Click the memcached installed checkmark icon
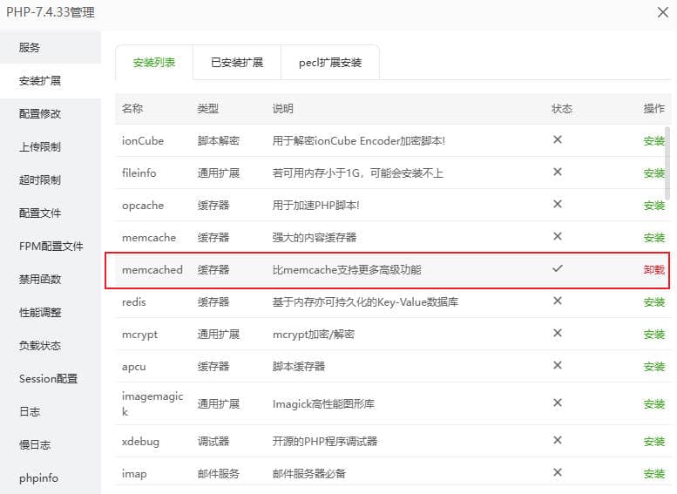Viewport: 677px width, 494px height. point(558,268)
